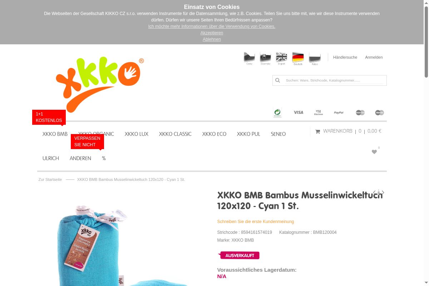Select the Deutsch flag icon

pos(298,58)
